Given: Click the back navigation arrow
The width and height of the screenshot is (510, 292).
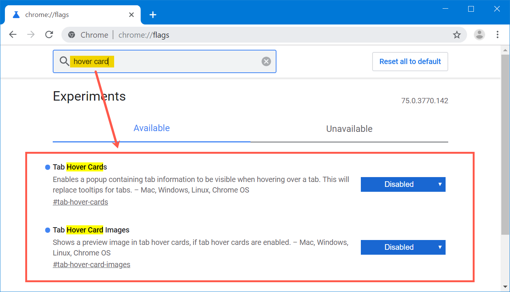Looking at the screenshot, I should (x=13, y=35).
